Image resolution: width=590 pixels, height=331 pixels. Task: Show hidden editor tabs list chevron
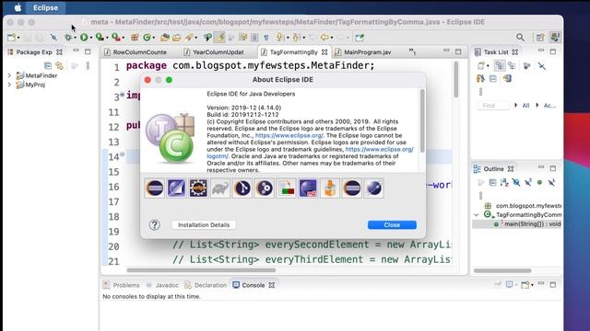click(412, 51)
